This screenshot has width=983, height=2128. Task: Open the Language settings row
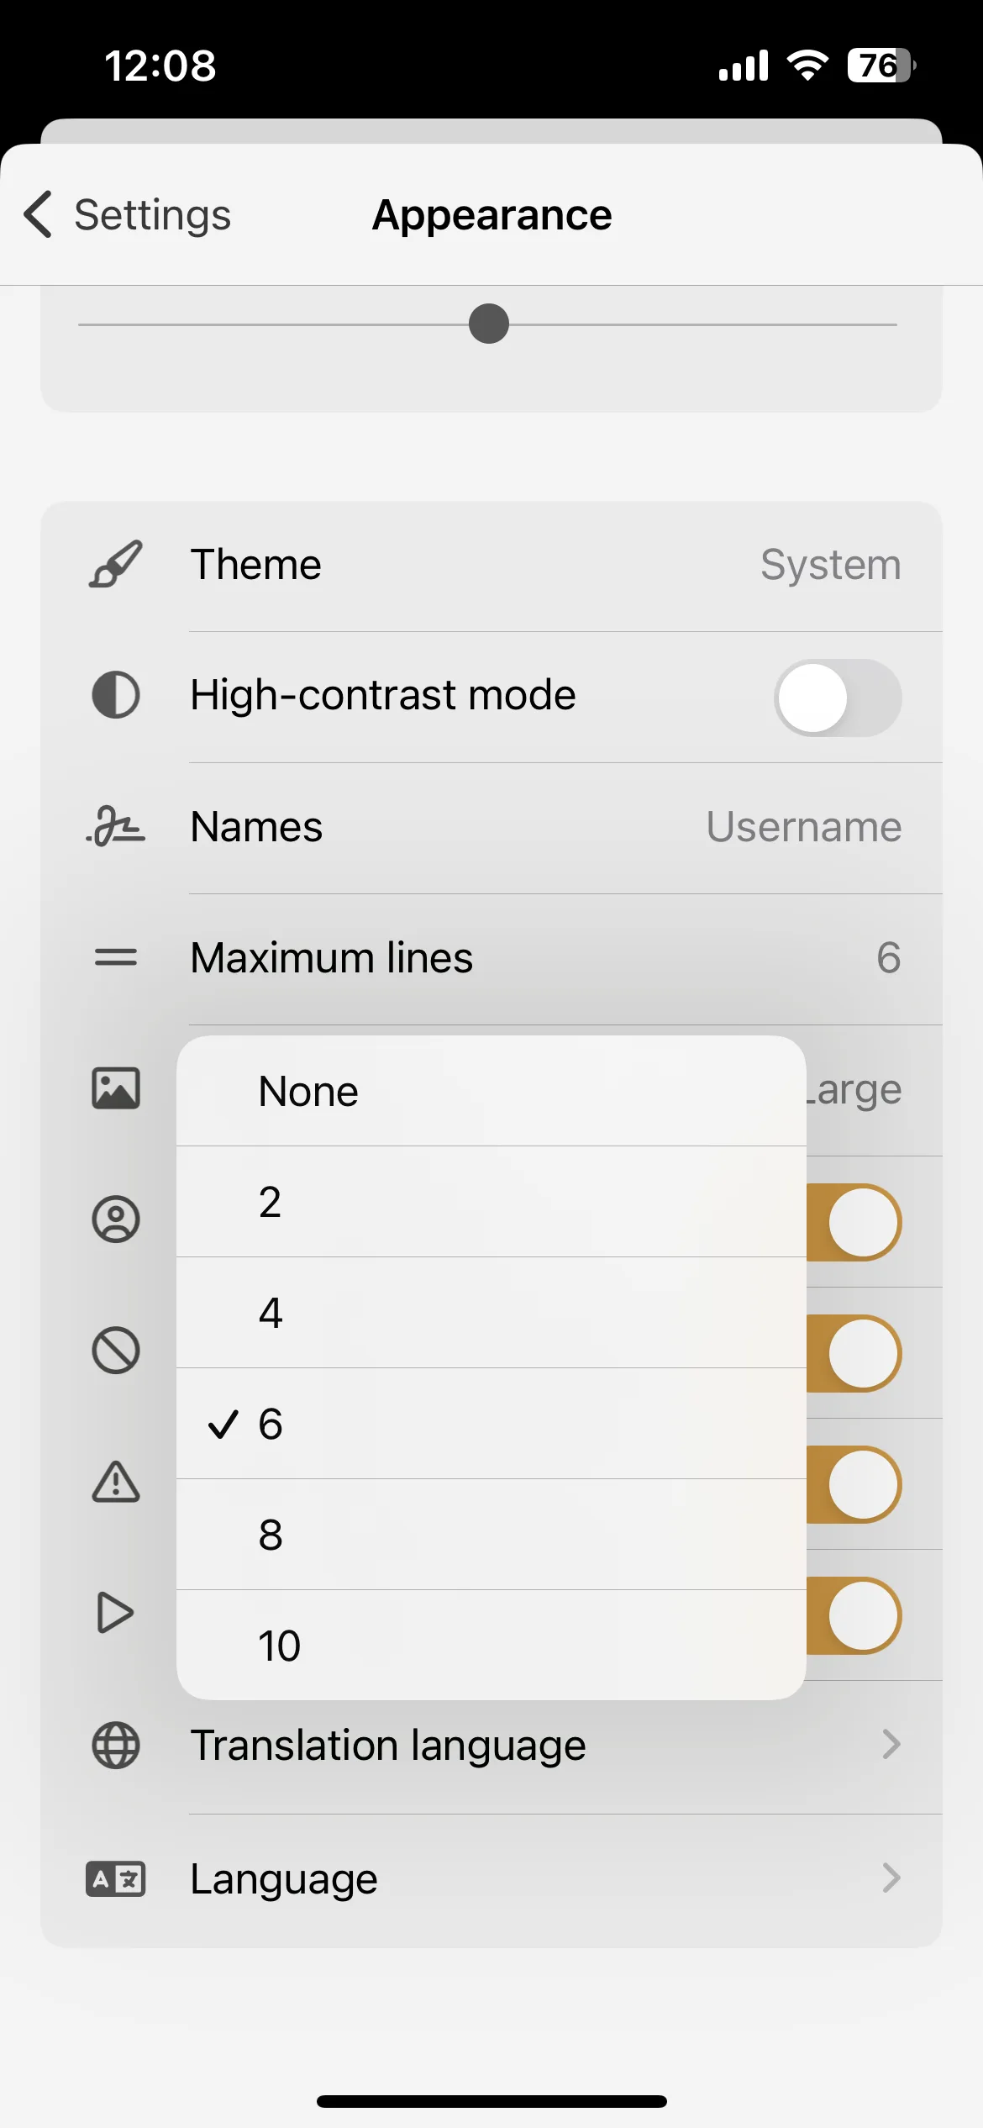click(491, 1879)
